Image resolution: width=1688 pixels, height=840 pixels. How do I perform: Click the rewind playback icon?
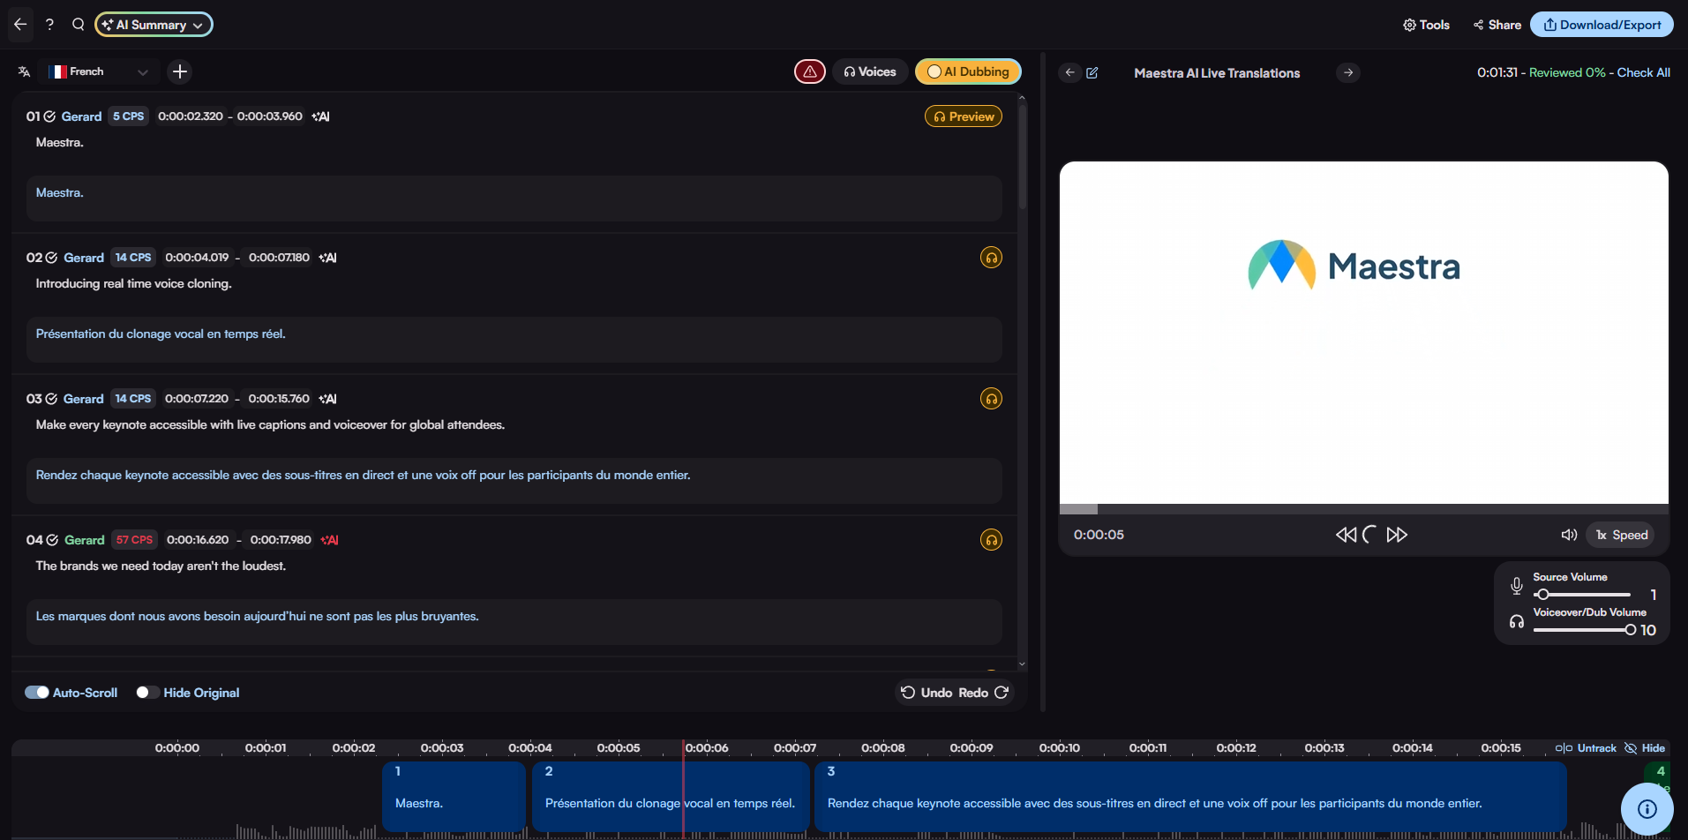click(1345, 535)
